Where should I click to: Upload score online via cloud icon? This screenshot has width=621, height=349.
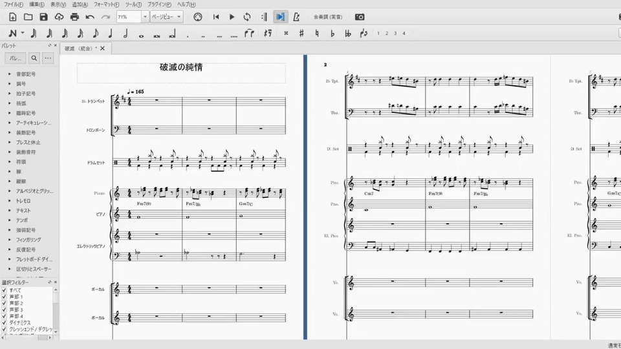tap(59, 17)
